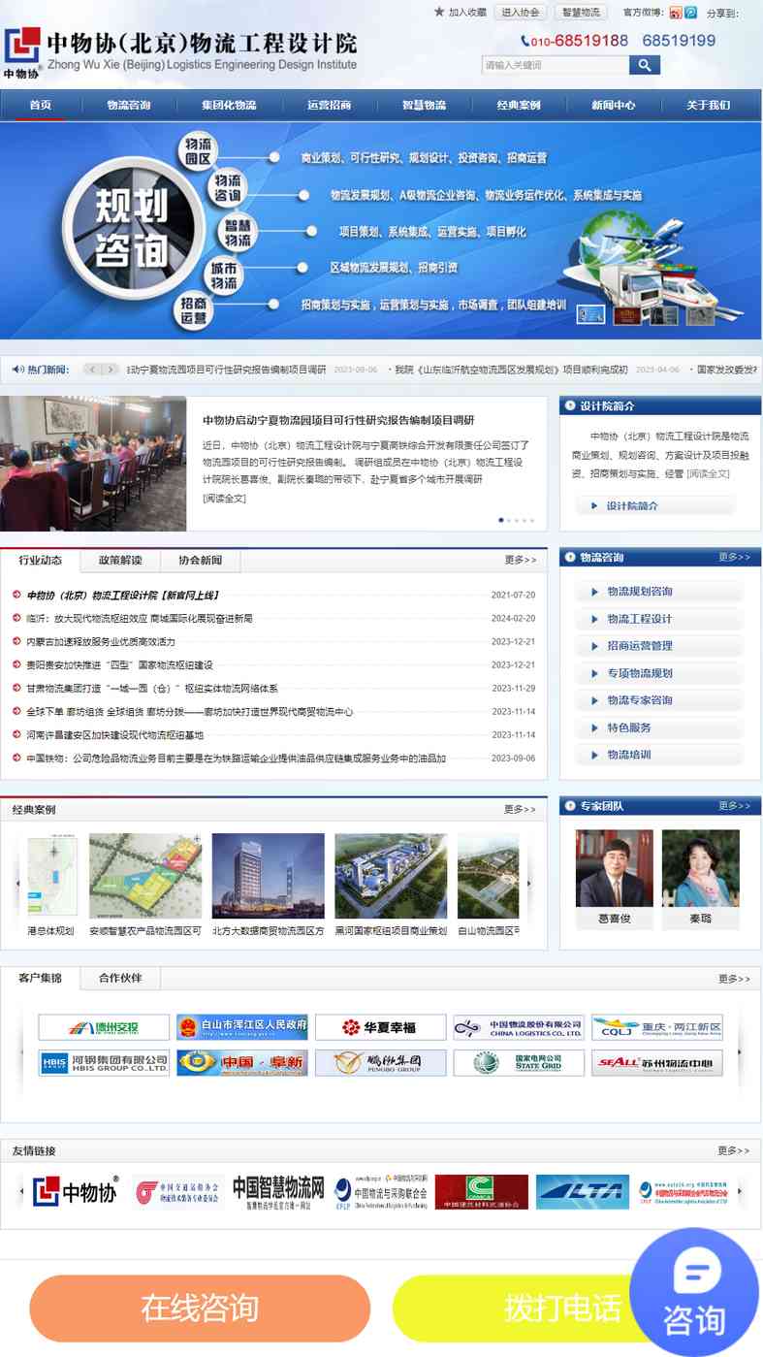
Task: Click the search magnifier button
Action: pyautogui.click(x=644, y=65)
